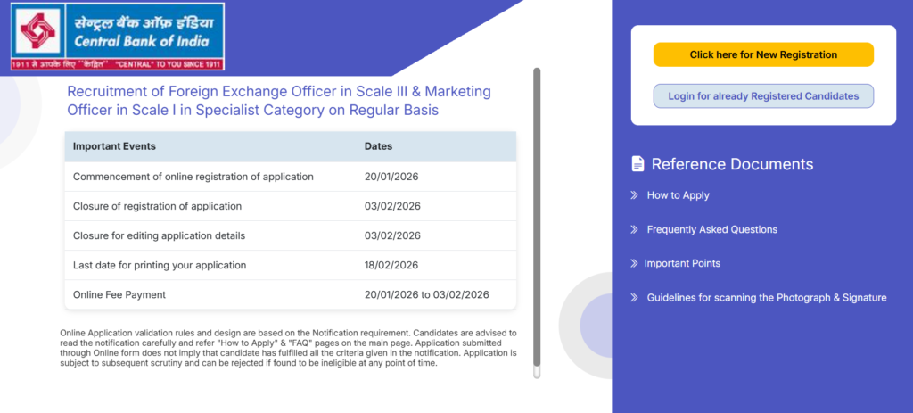
Task: Click the chevron icon before How to Apply
Action: (634, 195)
